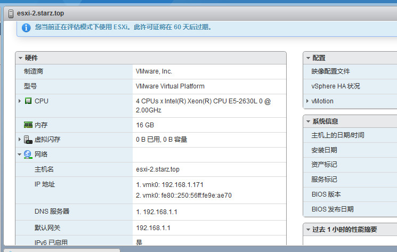This screenshot has height=252, width=397.
Task: Click the CPU model description text
Action: (x=204, y=105)
